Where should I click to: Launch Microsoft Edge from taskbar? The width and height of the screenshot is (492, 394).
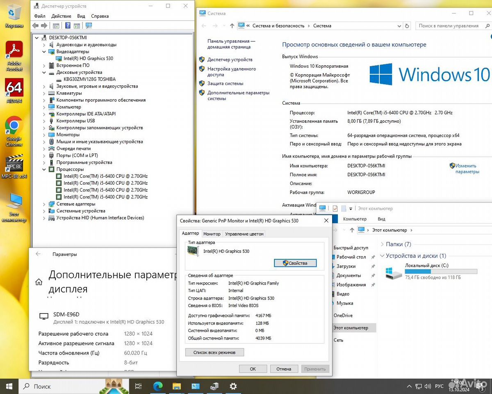158,386
